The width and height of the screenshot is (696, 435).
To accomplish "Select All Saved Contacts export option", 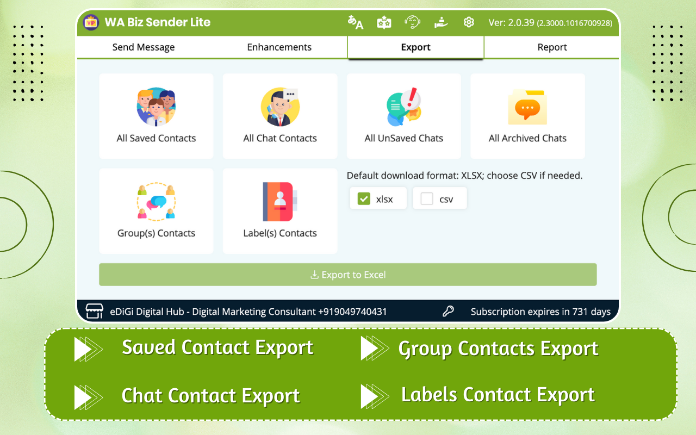I will click(156, 116).
